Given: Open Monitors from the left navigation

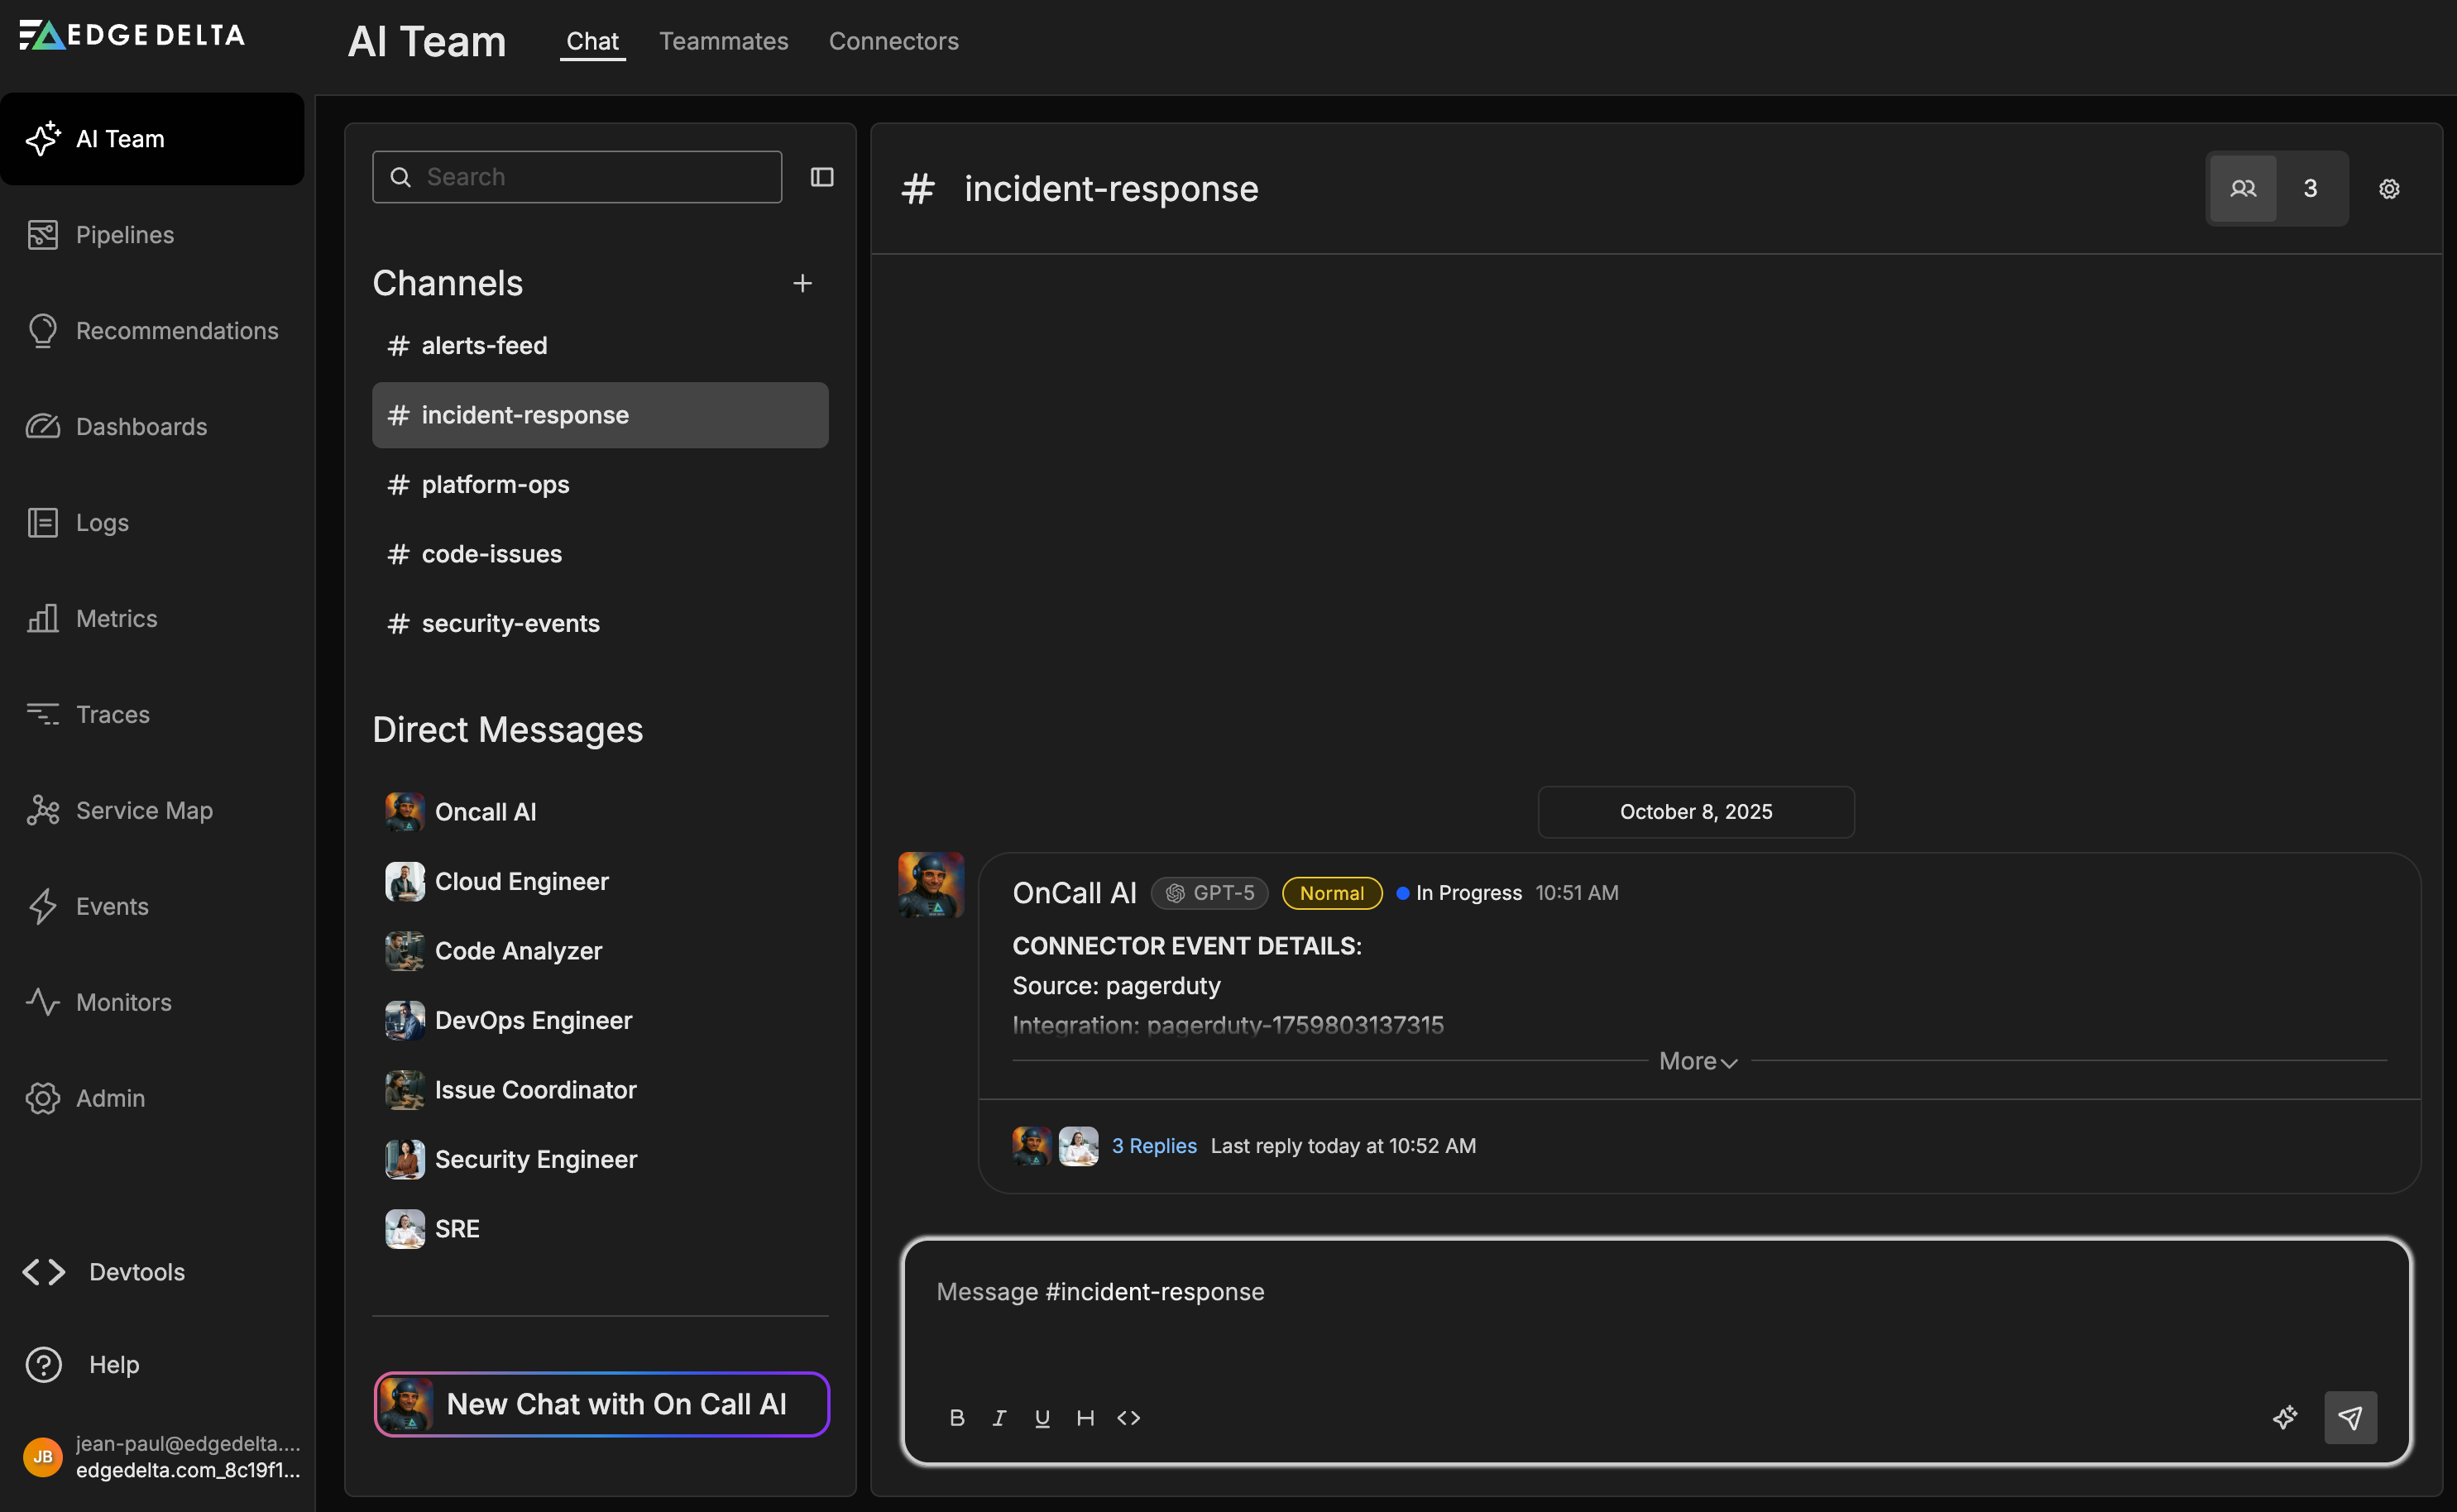Looking at the screenshot, I should pyautogui.click(x=123, y=1002).
